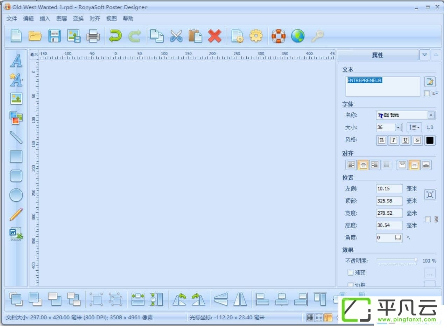The width and height of the screenshot is (444, 326).
Task: Click the 左侧 position field
Action: [x=389, y=189]
